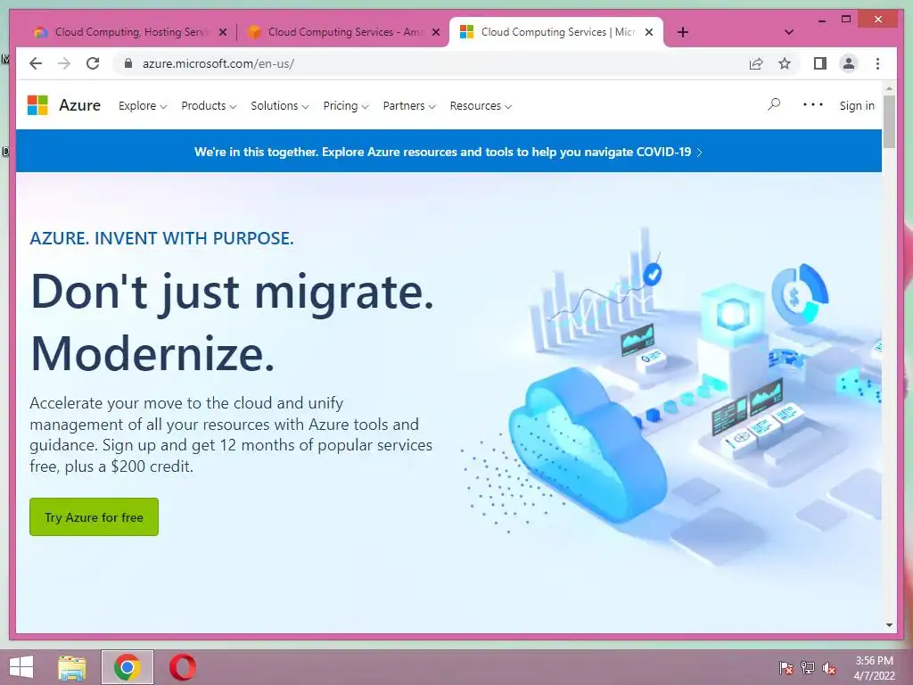Image resolution: width=913 pixels, height=685 pixels.
Task: Open the browser side panel icon
Action: pos(820,63)
